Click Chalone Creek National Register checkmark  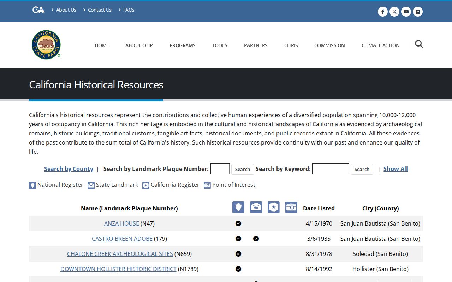click(x=238, y=254)
